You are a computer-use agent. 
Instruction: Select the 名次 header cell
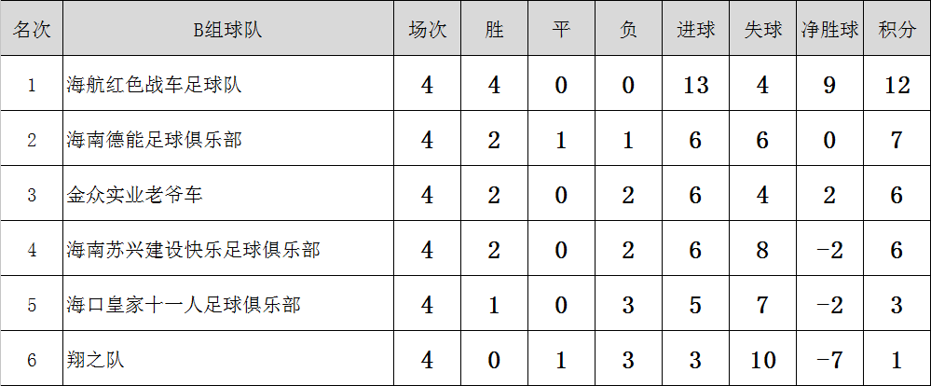click(x=32, y=29)
